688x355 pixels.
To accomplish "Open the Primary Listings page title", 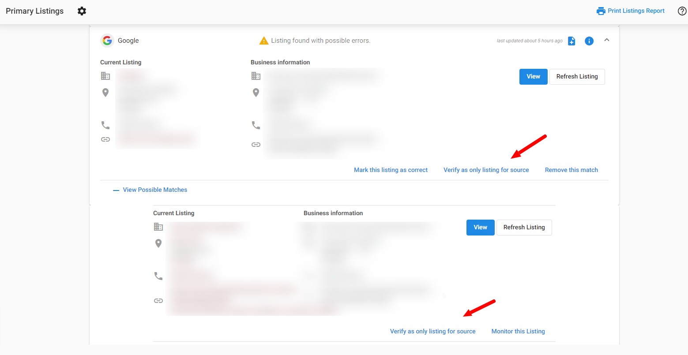I will [34, 11].
